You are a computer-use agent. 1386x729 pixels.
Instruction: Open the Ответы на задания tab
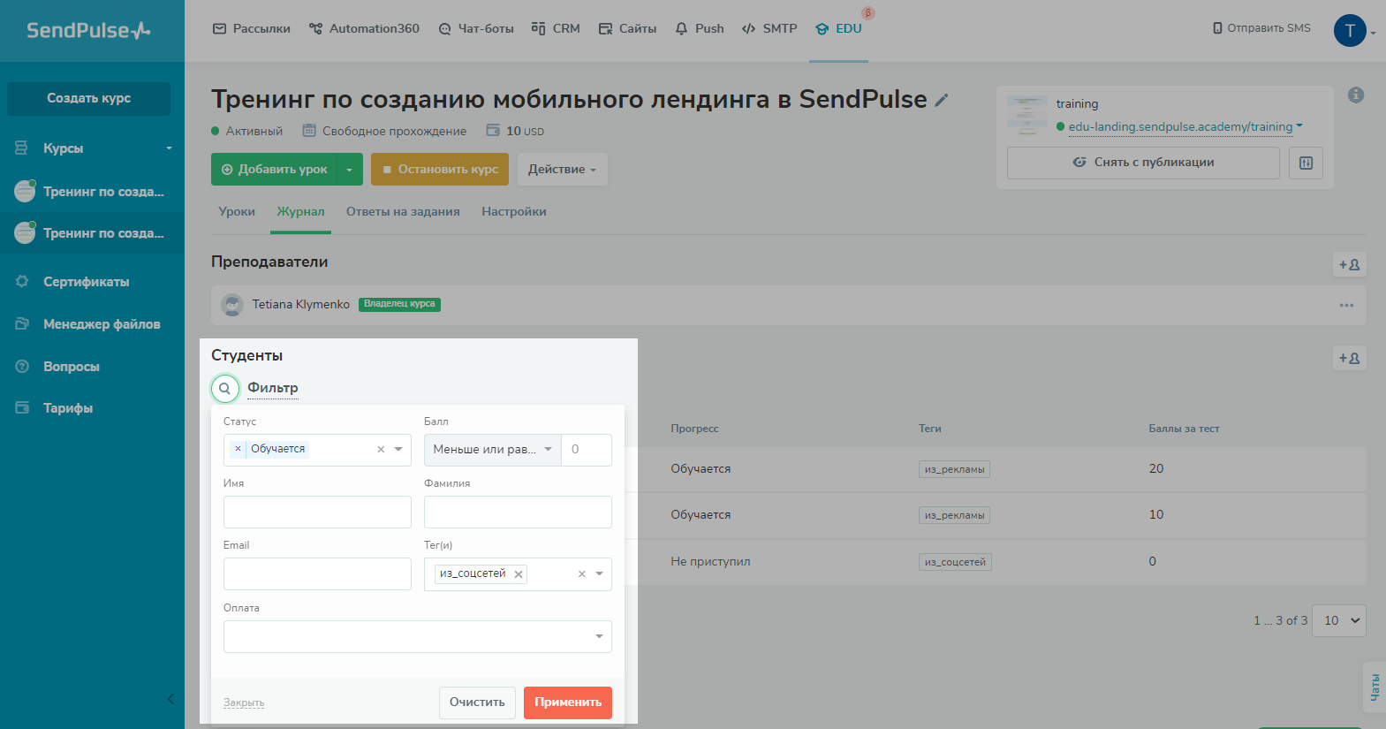point(403,212)
